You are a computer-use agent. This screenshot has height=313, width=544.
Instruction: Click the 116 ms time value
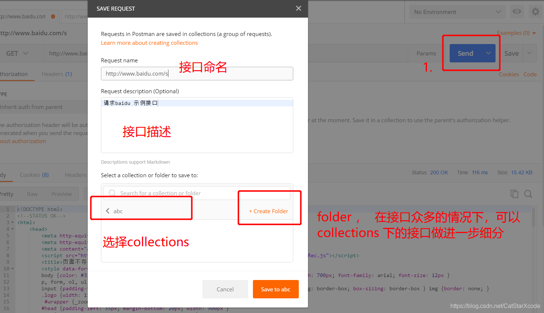480,172
